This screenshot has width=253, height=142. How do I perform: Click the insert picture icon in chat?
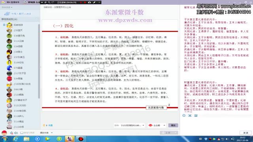tap(196, 116)
